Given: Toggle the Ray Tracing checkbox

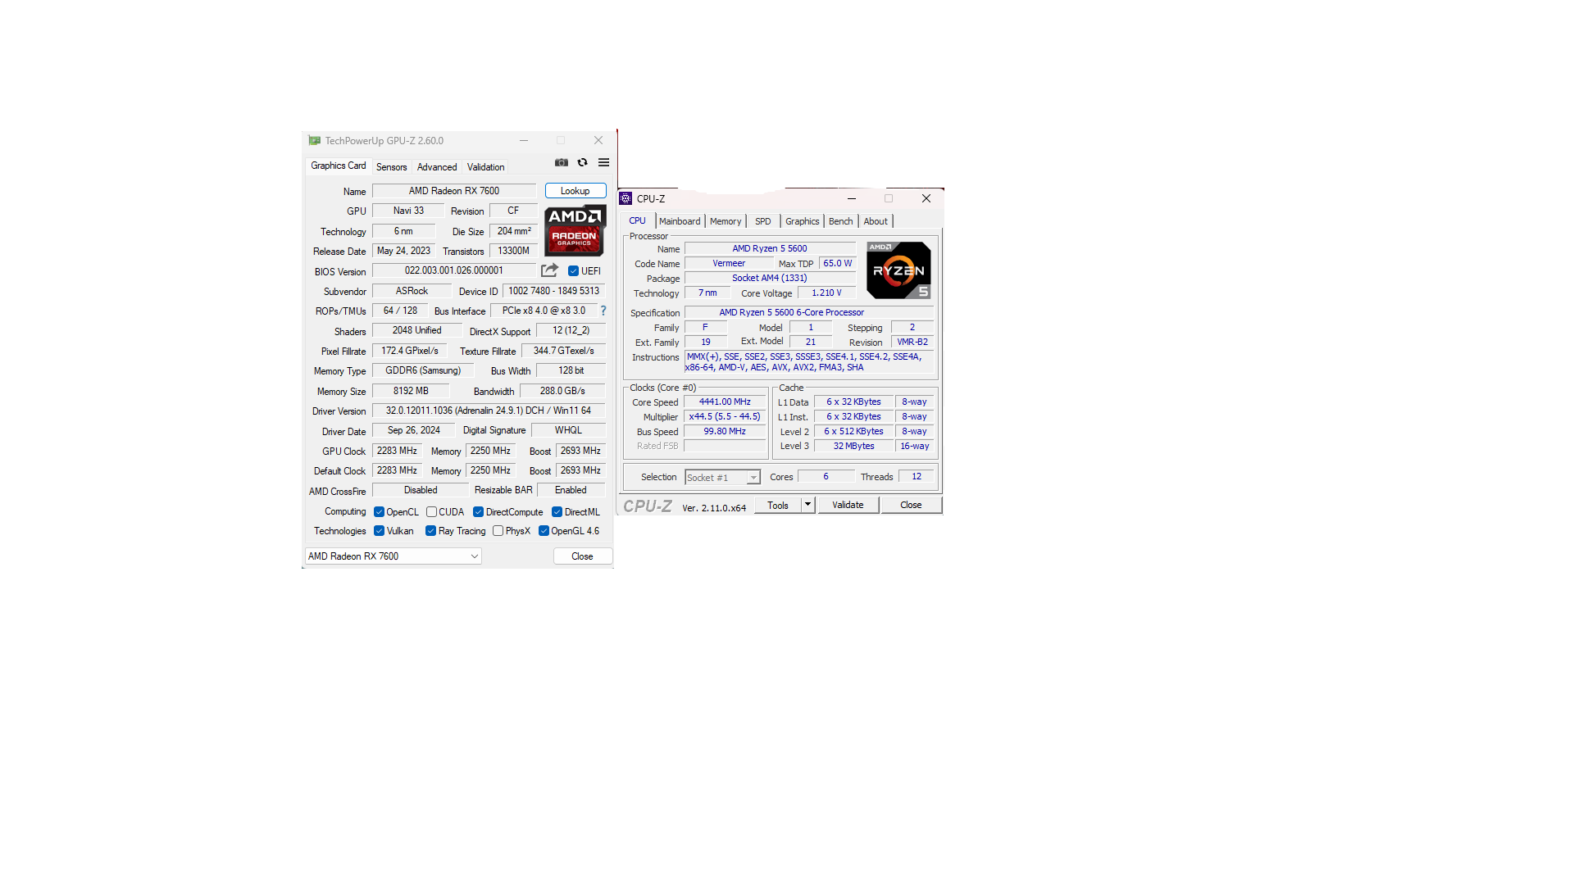Looking at the screenshot, I should click(x=430, y=531).
